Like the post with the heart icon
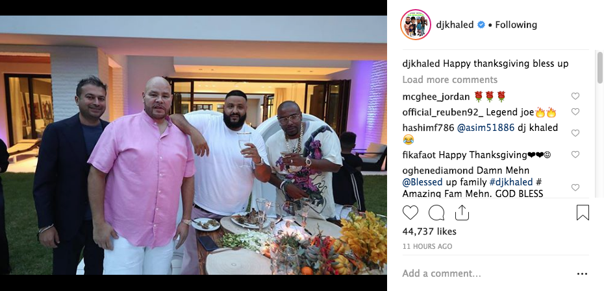The image size is (604, 291). coord(410,212)
